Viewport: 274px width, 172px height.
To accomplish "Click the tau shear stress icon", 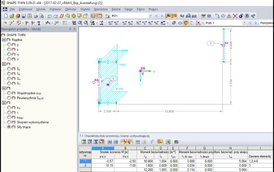I will (145, 23).
